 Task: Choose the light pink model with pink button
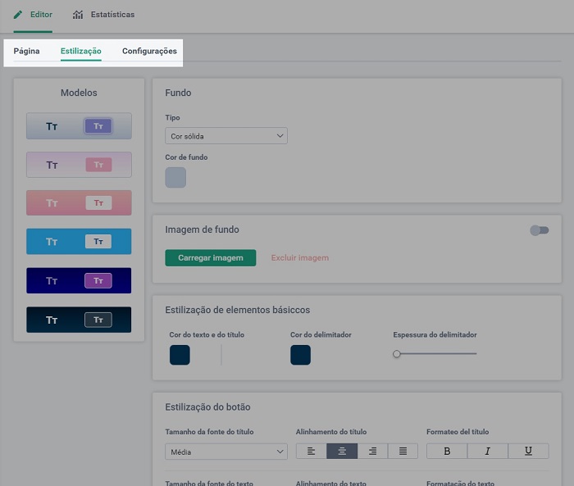pyautogui.click(x=79, y=165)
